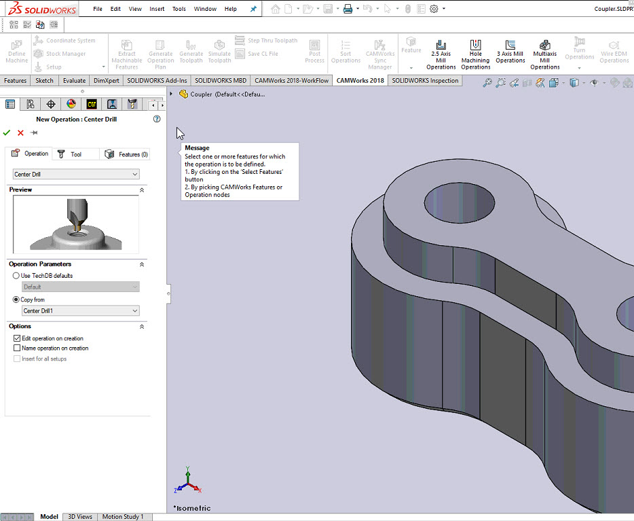Open the Center Drill1 copy-from dropdown

(x=81, y=310)
